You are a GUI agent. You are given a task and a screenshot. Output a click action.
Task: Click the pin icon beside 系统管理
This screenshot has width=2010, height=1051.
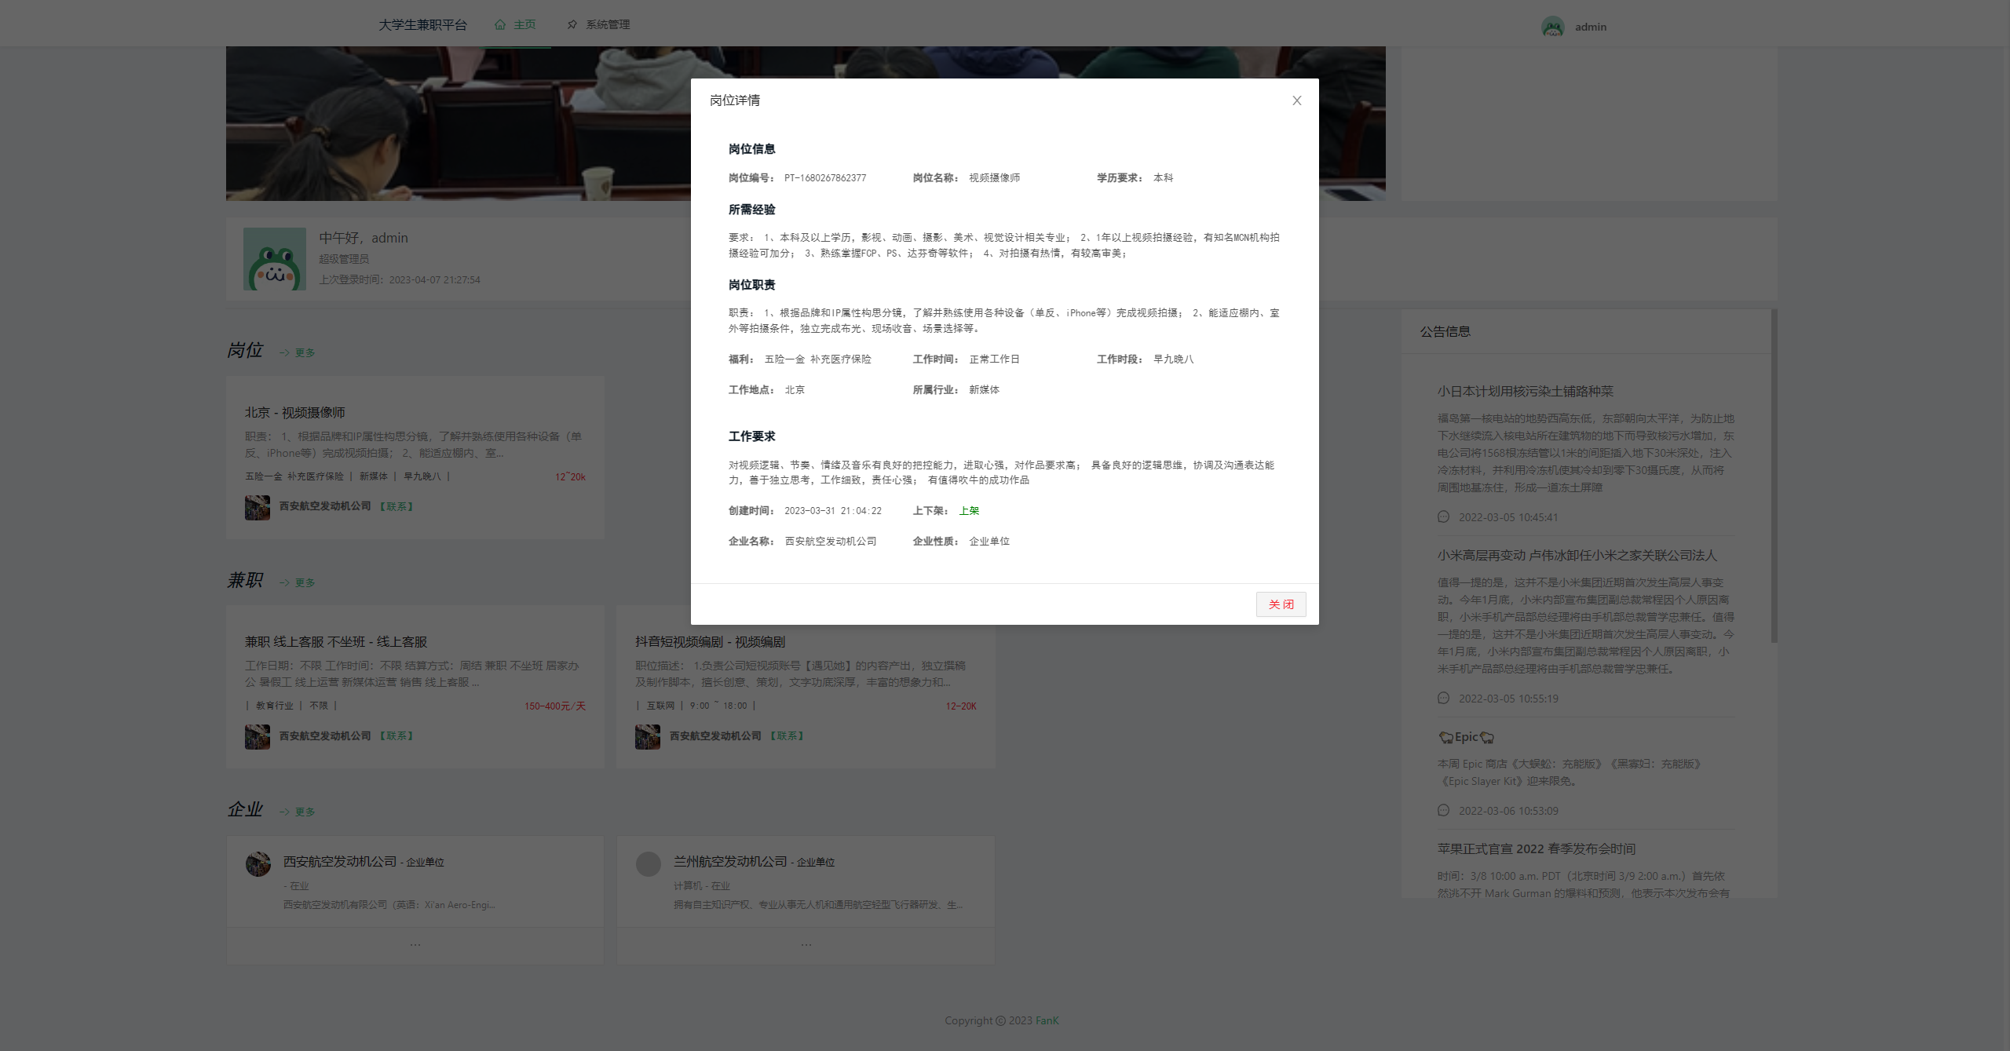572,24
